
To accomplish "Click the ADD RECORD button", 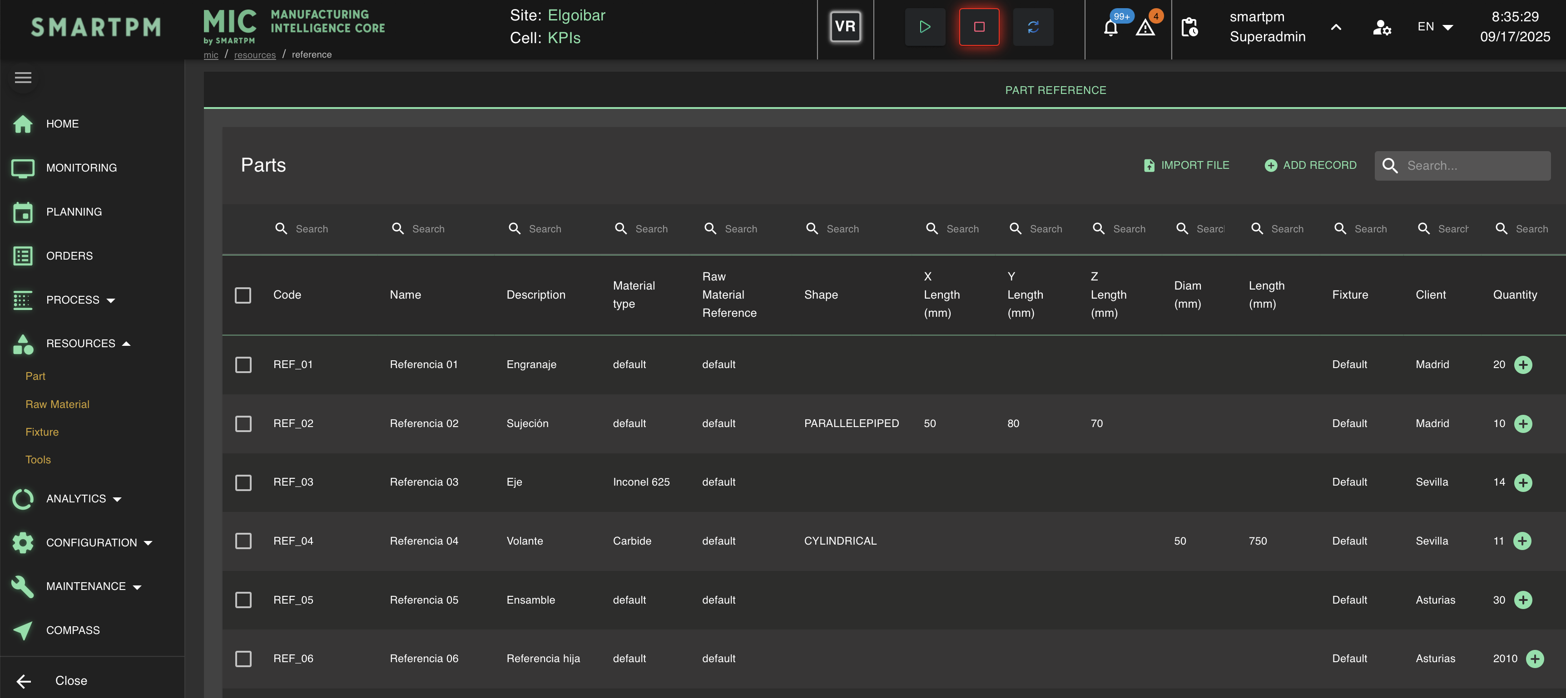I will point(1310,165).
